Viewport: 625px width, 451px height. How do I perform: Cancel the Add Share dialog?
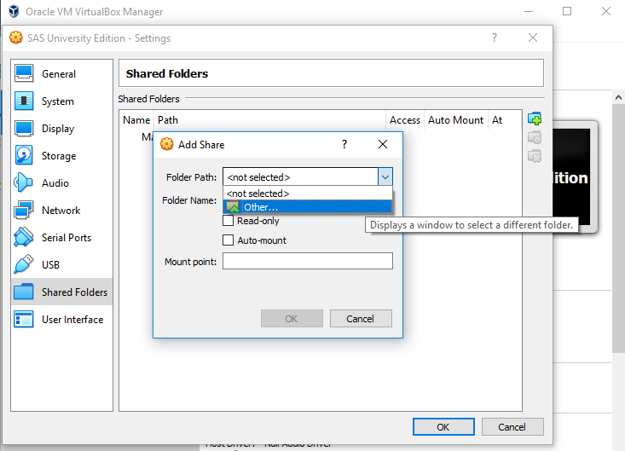tap(361, 319)
